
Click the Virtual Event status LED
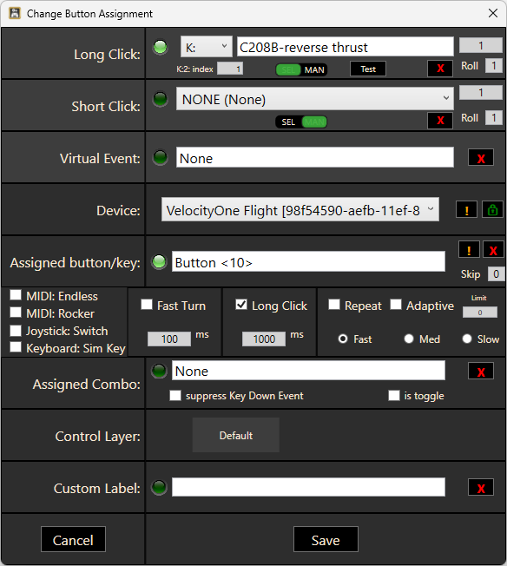coord(161,157)
